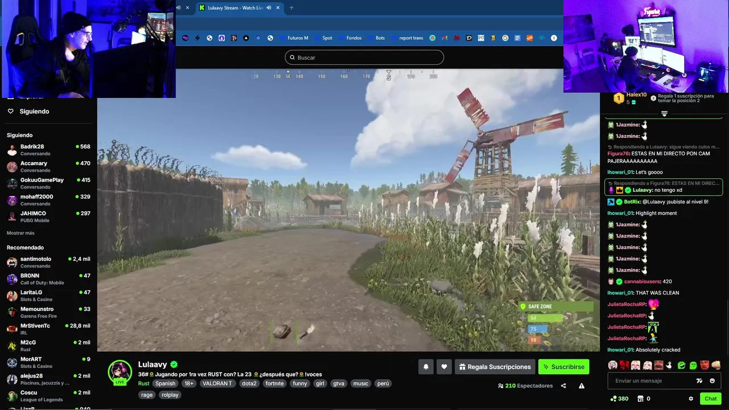
Task: Open MrStivenTc recommended channel
Action: 48,329
